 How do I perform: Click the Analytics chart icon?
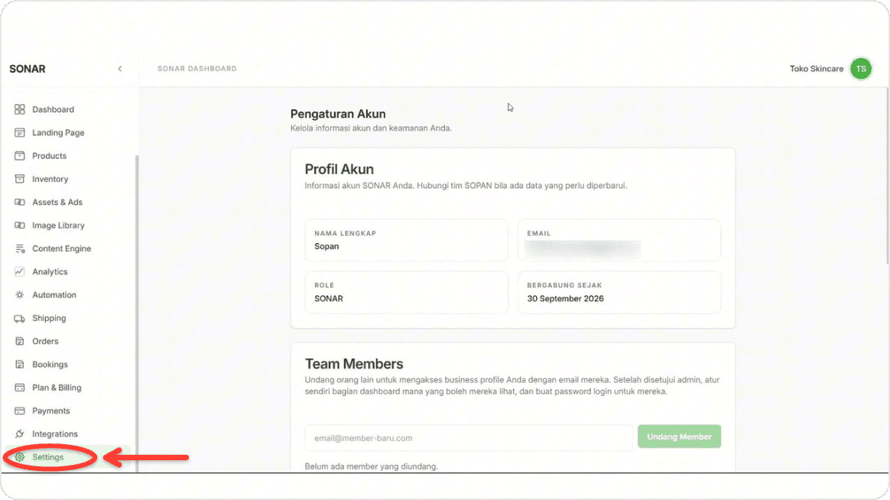20,271
